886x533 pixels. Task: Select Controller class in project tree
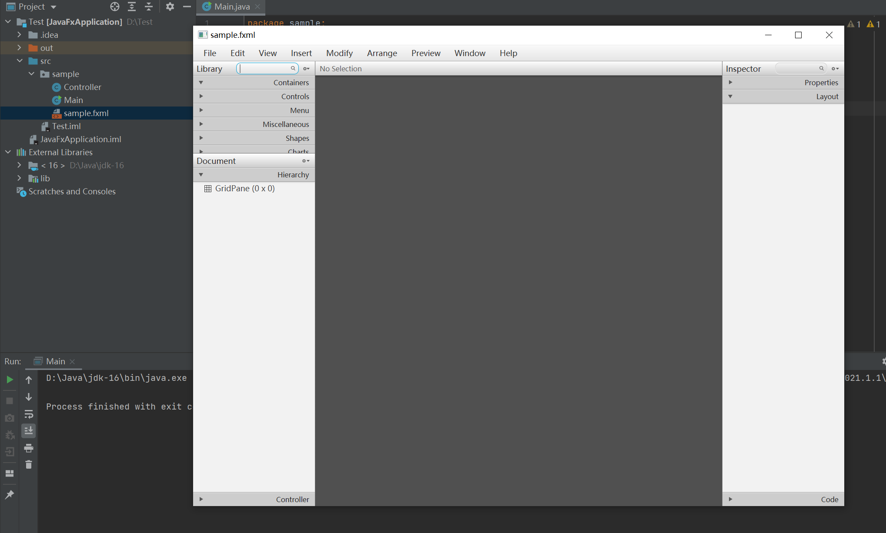(x=82, y=87)
